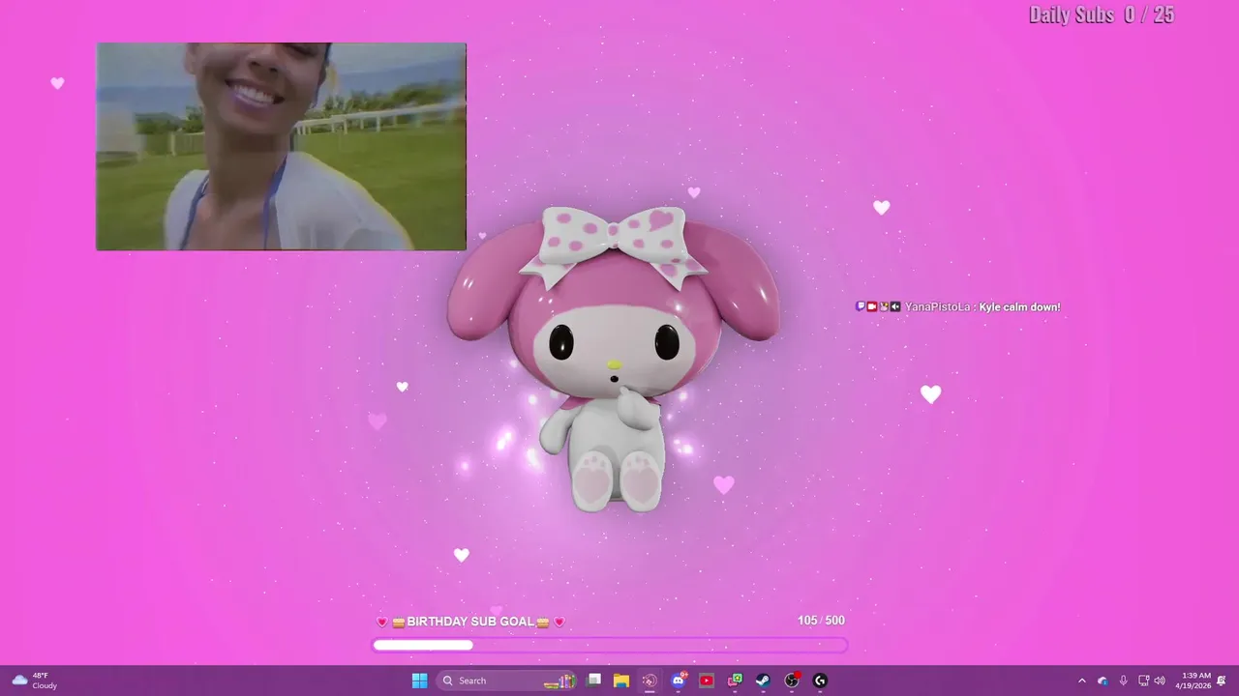Click the webcam video overlay thumbnail
The width and height of the screenshot is (1239, 696).
point(281,146)
